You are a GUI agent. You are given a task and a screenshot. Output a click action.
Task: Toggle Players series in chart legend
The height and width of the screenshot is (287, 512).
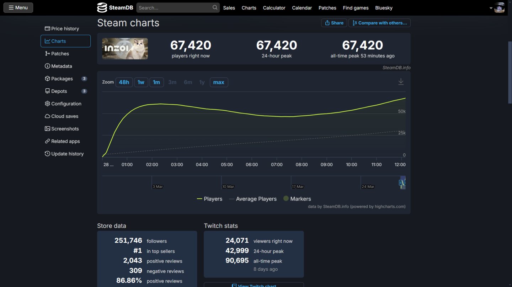pos(209,199)
